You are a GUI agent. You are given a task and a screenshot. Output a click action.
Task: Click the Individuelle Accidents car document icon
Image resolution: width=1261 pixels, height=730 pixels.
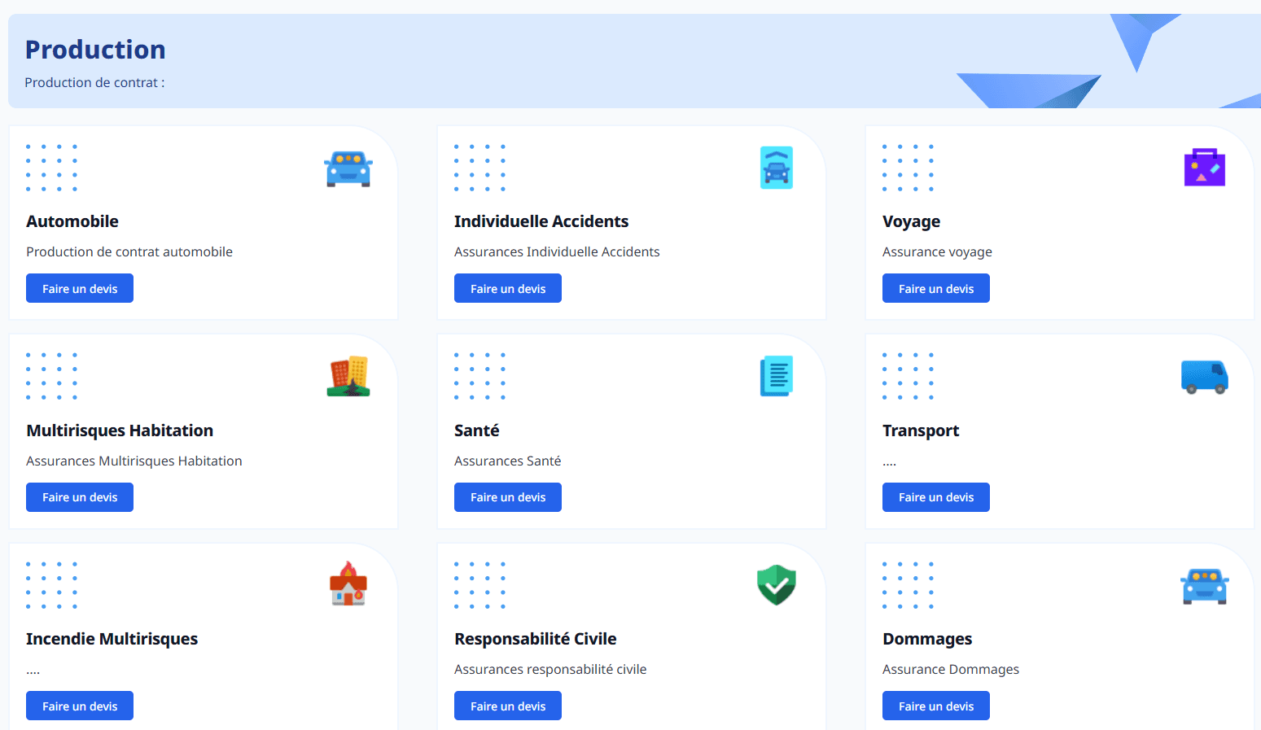pyautogui.click(x=776, y=168)
